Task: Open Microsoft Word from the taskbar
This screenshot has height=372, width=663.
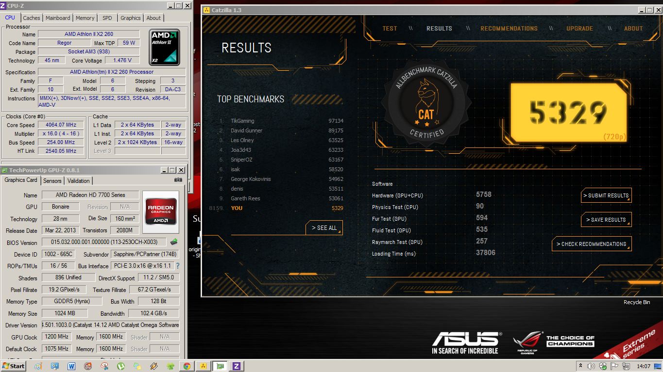Action: point(71,366)
